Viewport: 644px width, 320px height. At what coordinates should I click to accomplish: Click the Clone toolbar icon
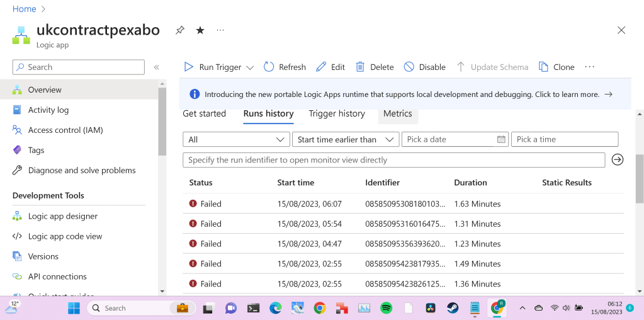coord(543,67)
